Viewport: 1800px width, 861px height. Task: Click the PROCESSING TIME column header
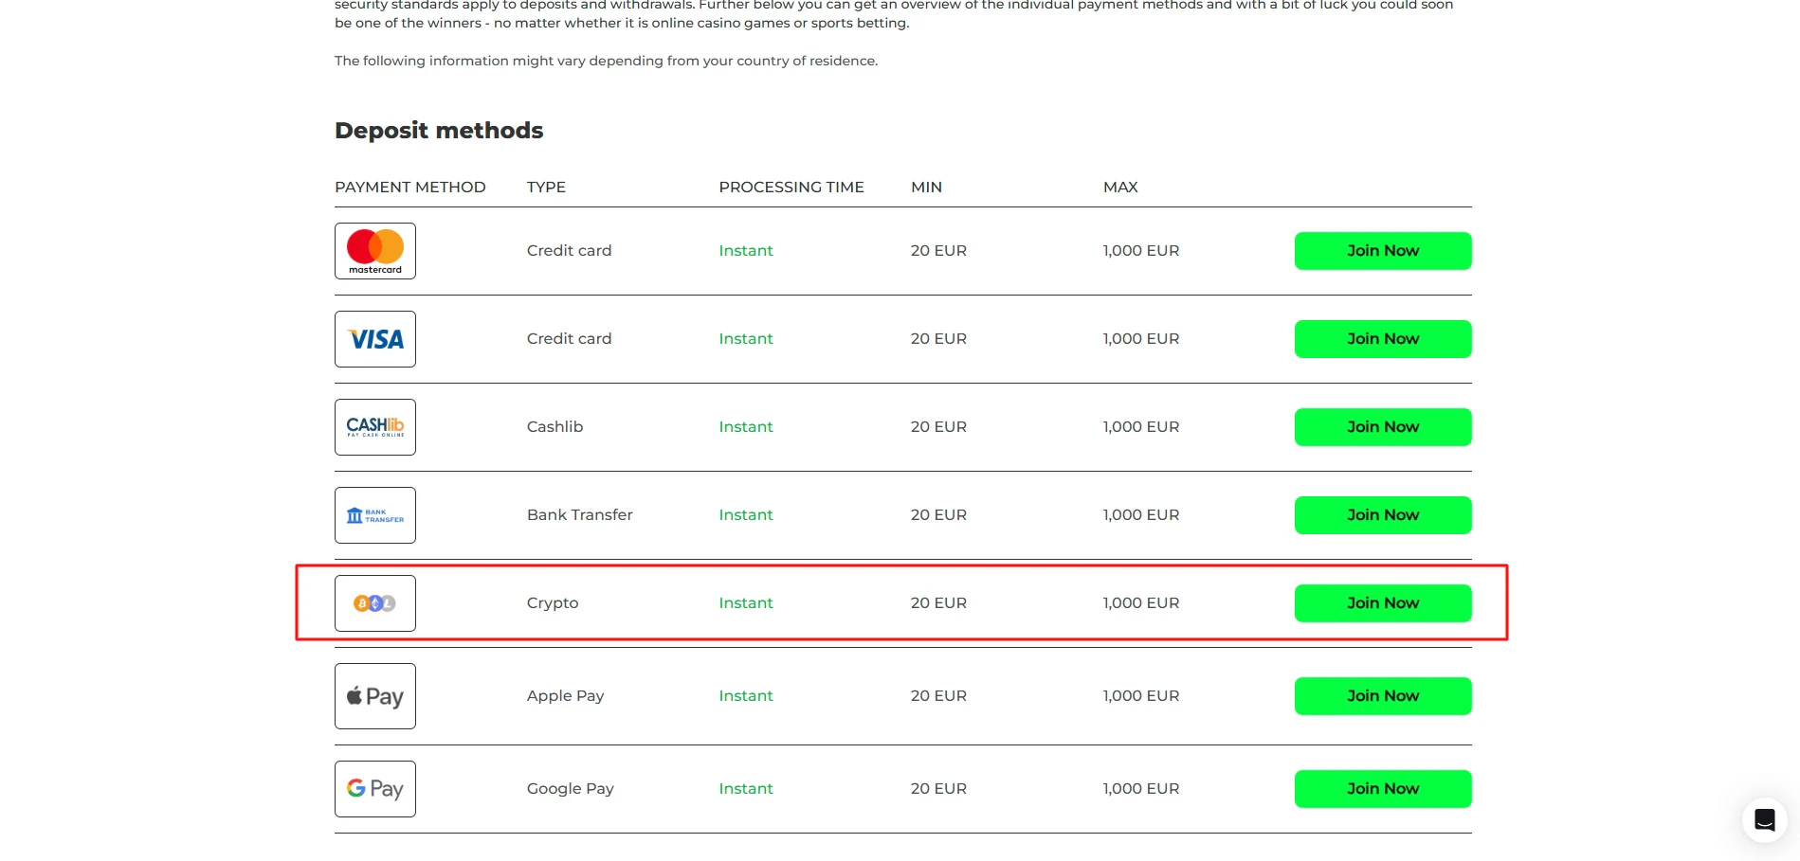point(791,188)
